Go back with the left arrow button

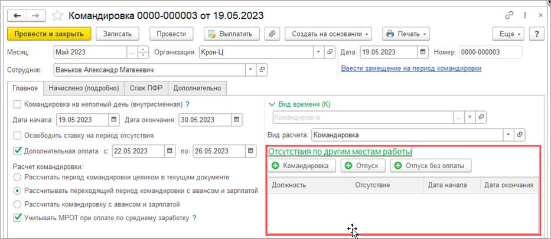pyautogui.click(x=17, y=16)
